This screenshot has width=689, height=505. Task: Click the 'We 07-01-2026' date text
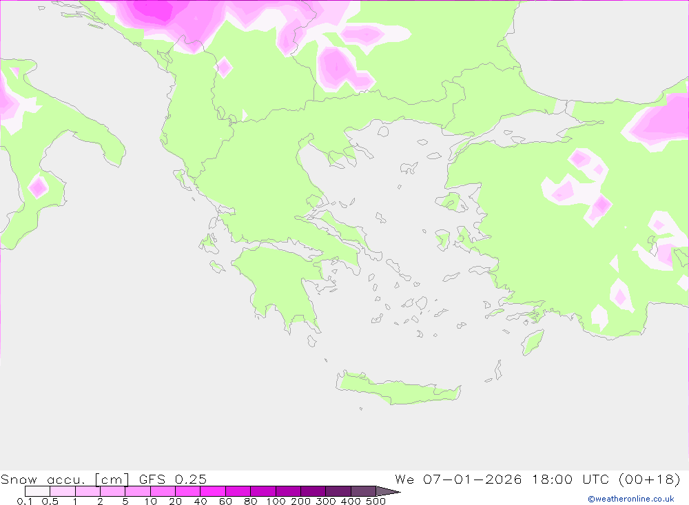(458, 479)
